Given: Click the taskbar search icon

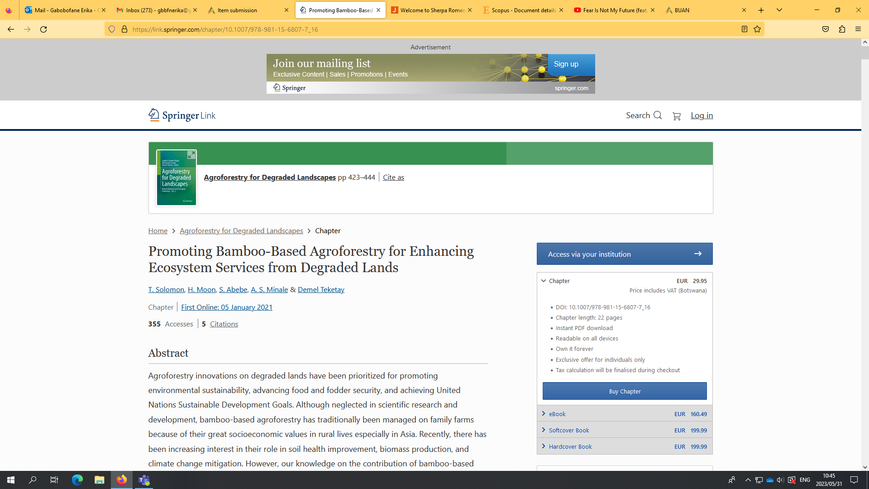Looking at the screenshot, I should tap(33, 480).
